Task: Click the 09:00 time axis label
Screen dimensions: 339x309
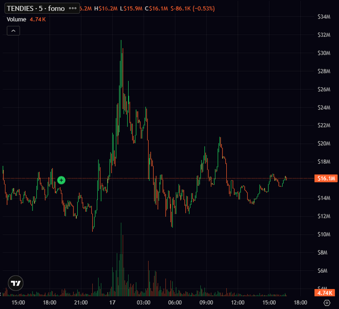Action: click(206, 303)
